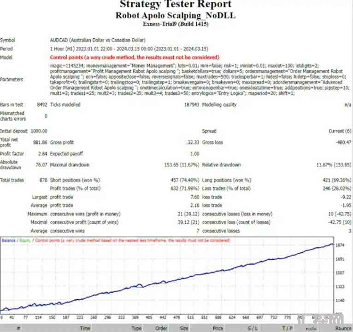Click the Order column header
Image resolution: width=353 pixels, height=332 pixels.
161,328
